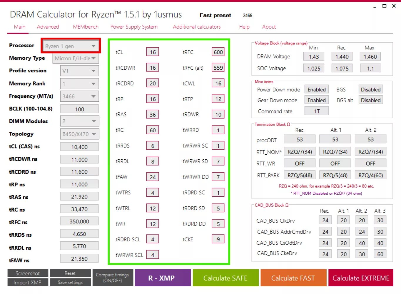Click the Screenshot button
Image resolution: width=401 pixels, height=294 pixels.
tap(28, 273)
